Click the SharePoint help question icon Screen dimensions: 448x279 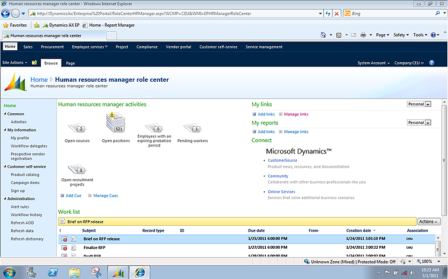tap(431, 63)
